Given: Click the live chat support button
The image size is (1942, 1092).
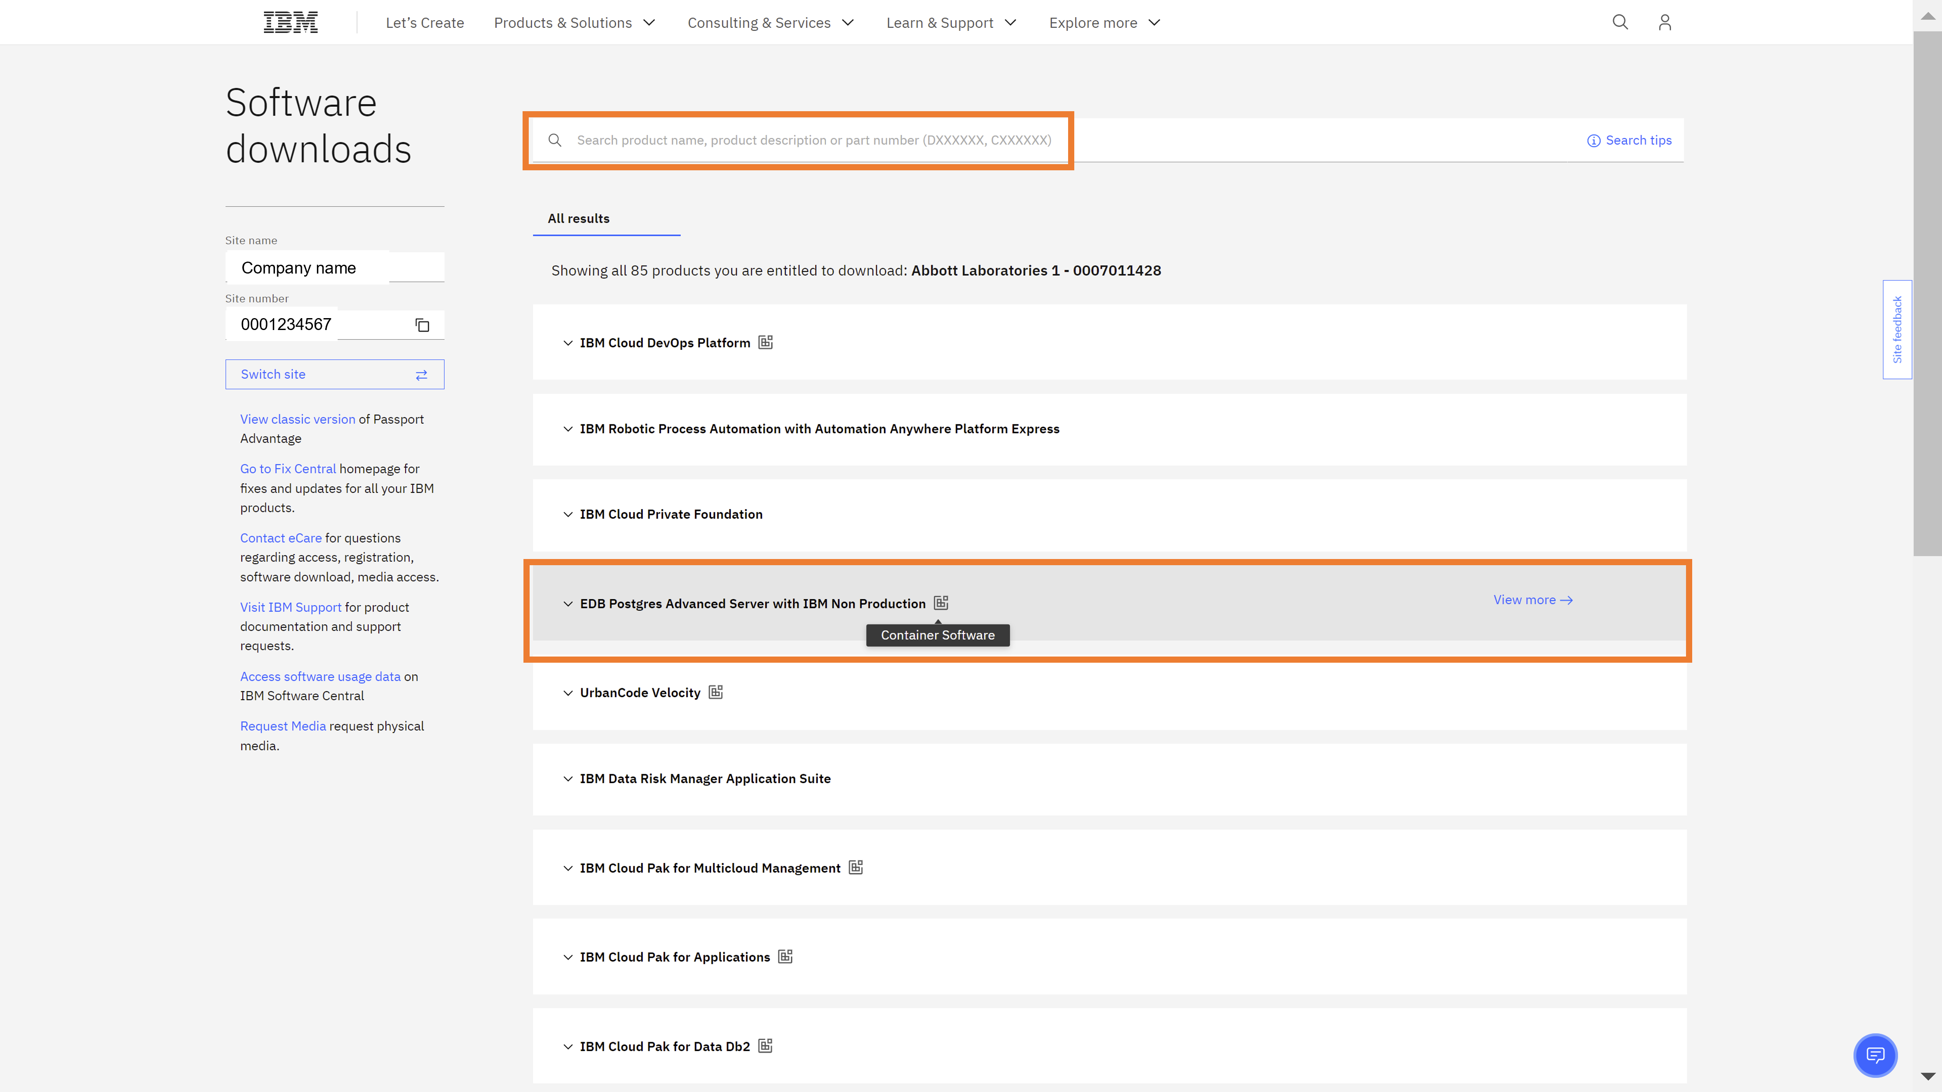Looking at the screenshot, I should tap(1875, 1054).
